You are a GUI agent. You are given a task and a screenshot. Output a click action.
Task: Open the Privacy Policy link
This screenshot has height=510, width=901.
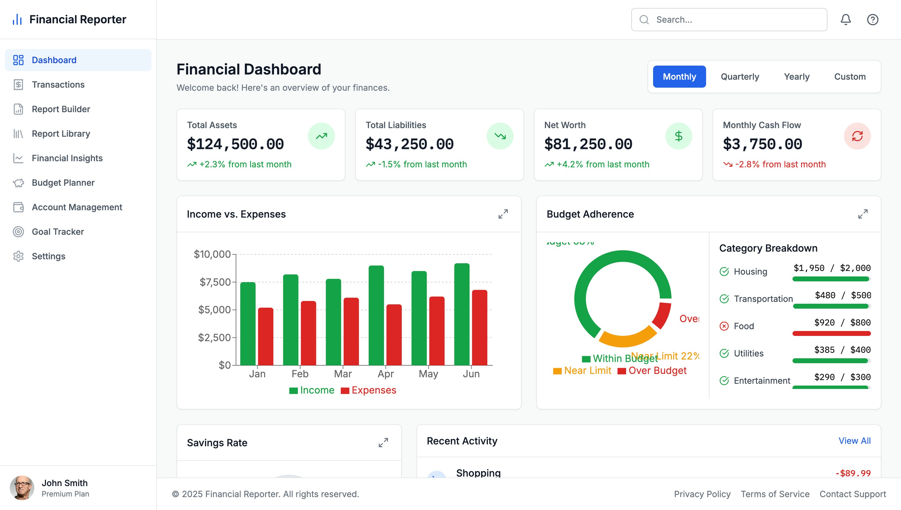[x=702, y=494]
